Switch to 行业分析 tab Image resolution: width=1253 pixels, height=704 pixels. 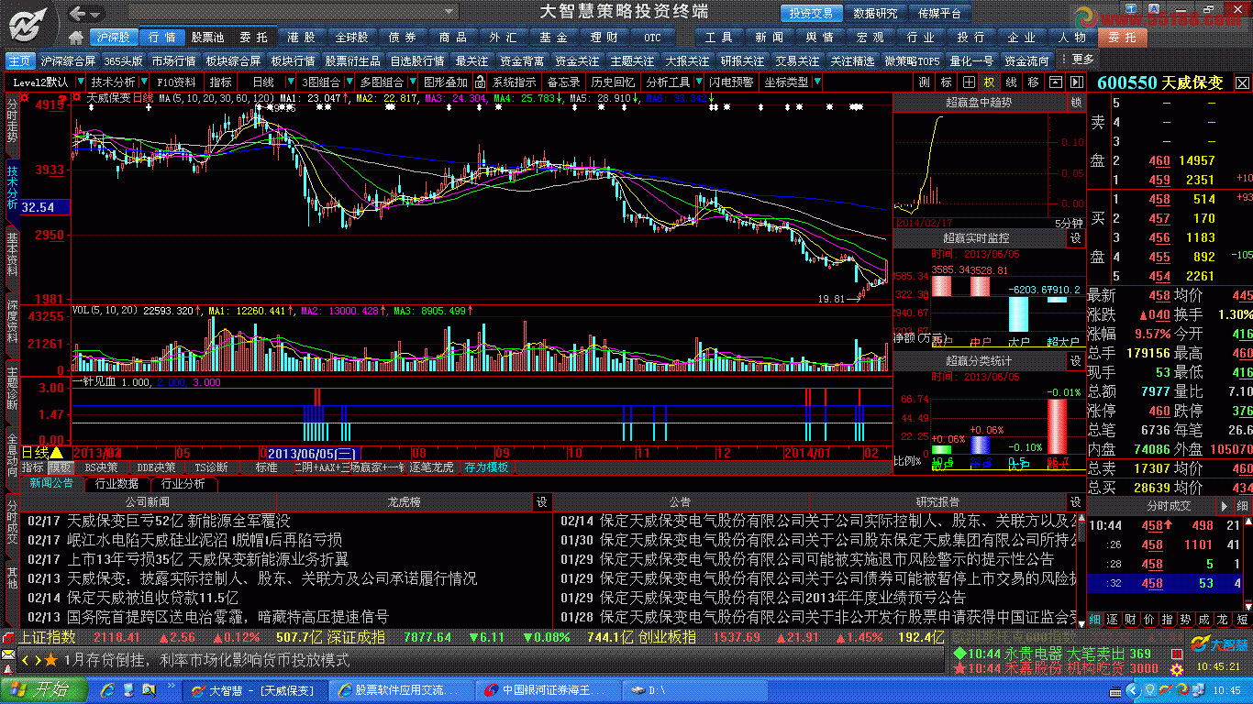pyautogui.click(x=183, y=483)
